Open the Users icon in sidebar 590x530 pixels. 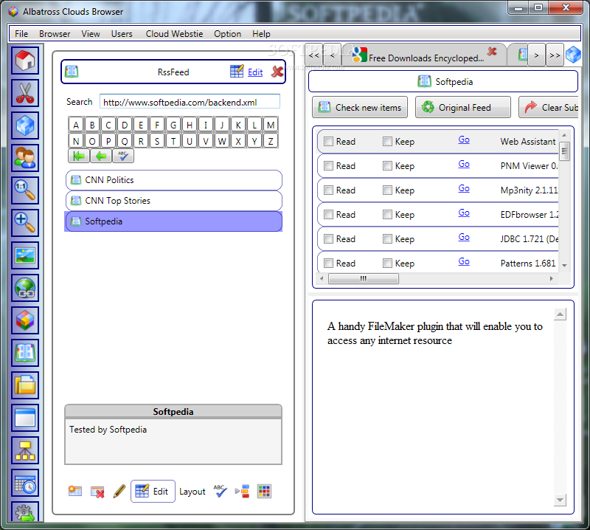(x=25, y=158)
